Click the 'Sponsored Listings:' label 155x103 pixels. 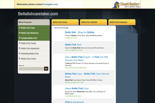(61, 28)
